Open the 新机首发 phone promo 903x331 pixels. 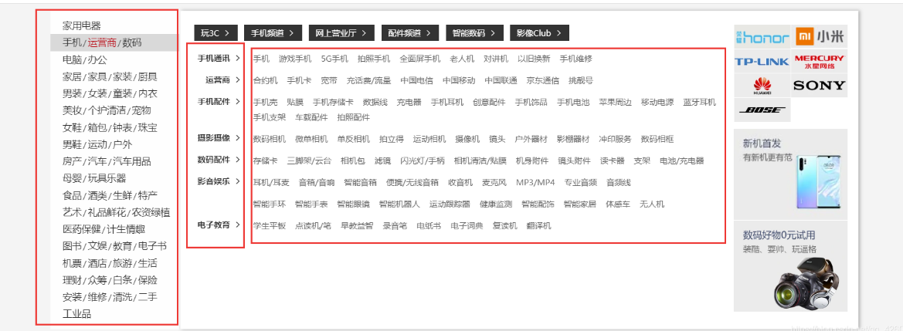[x=791, y=174]
